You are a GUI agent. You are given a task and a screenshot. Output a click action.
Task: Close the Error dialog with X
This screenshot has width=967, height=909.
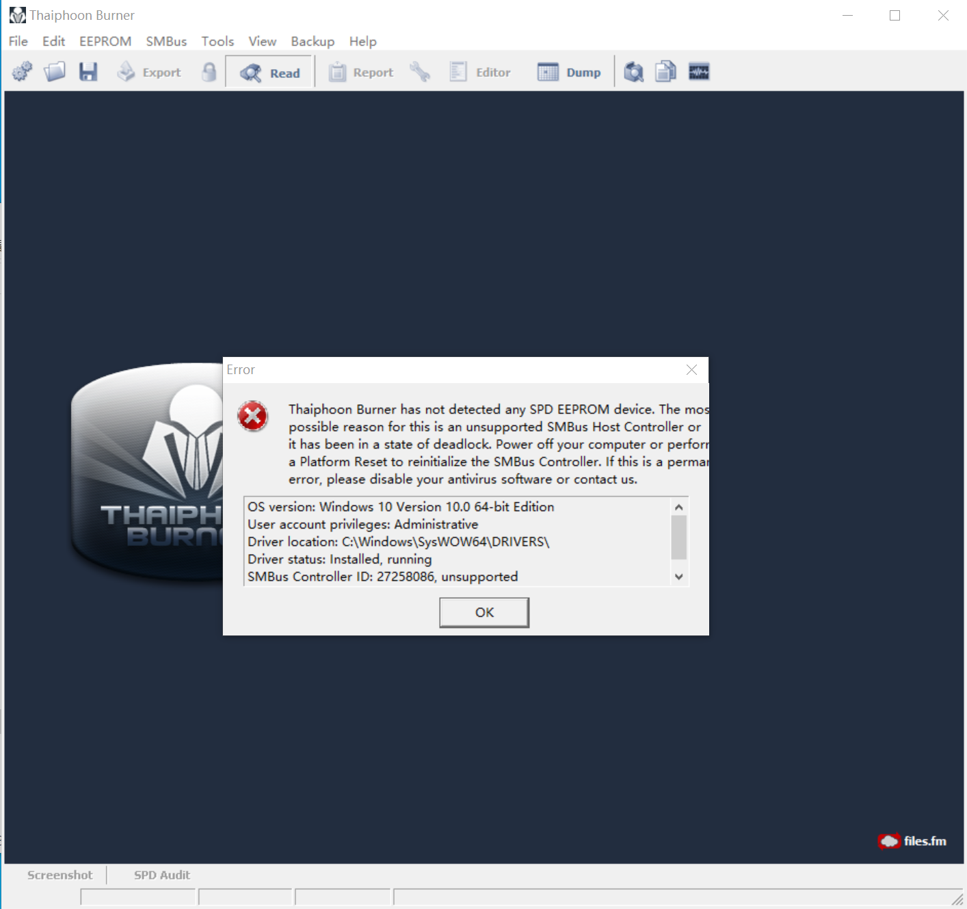coord(691,370)
